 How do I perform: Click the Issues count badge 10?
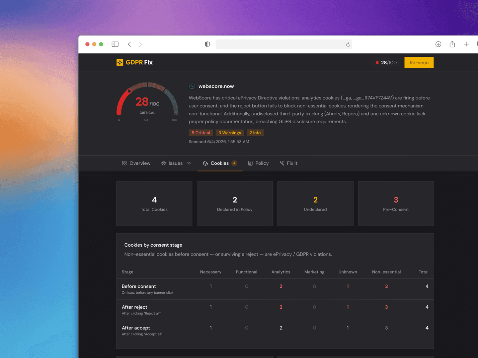pyautogui.click(x=189, y=163)
